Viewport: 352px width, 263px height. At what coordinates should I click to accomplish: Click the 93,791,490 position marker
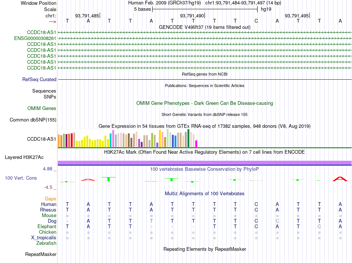[192, 16]
